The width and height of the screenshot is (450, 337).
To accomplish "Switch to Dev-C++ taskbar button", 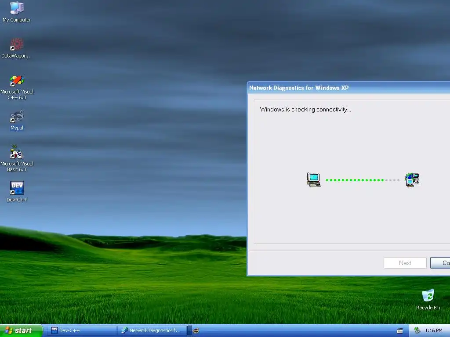I will point(81,330).
